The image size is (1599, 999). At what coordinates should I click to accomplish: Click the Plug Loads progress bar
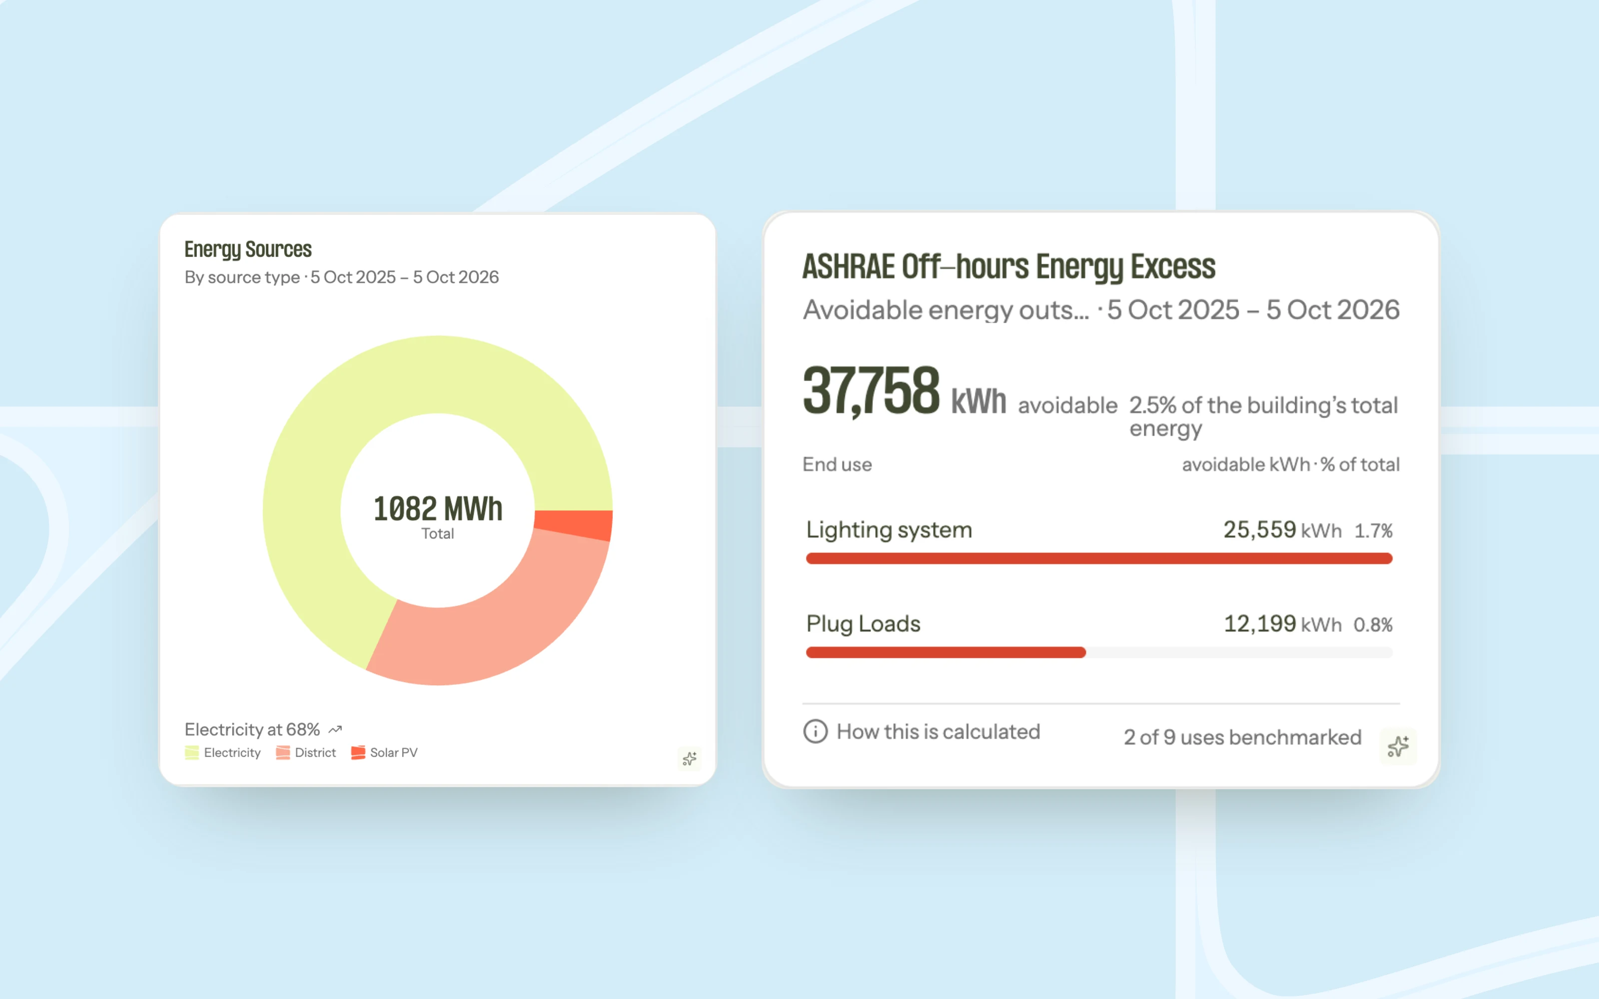[1099, 653]
